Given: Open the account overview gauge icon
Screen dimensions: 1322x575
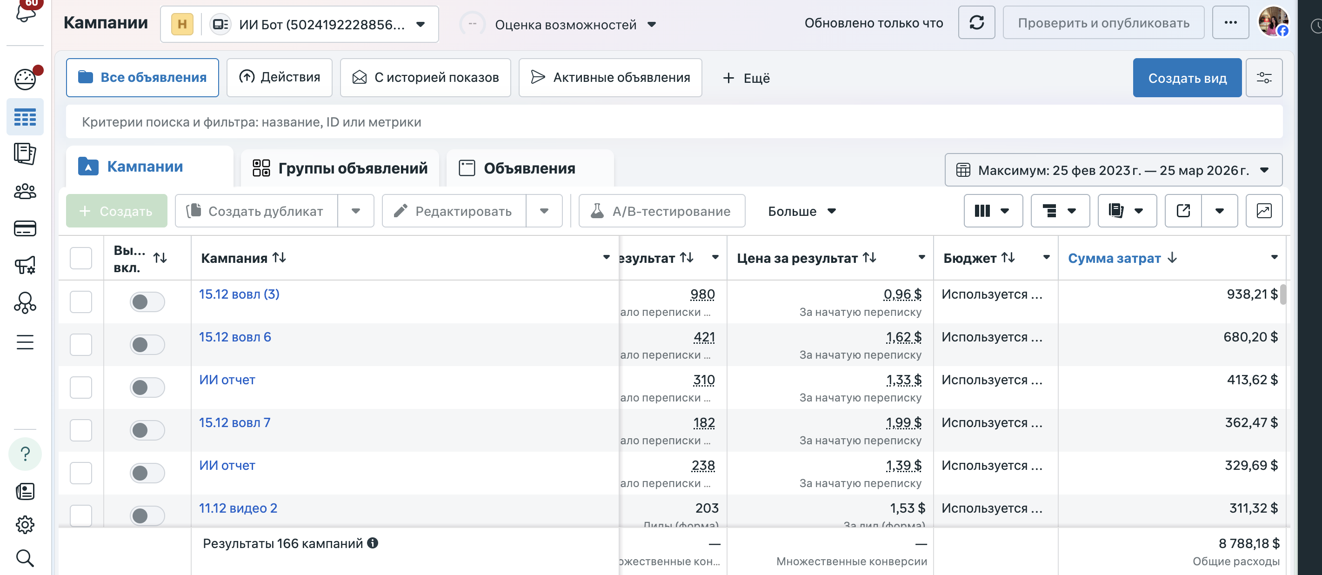Looking at the screenshot, I should (x=25, y=80).
